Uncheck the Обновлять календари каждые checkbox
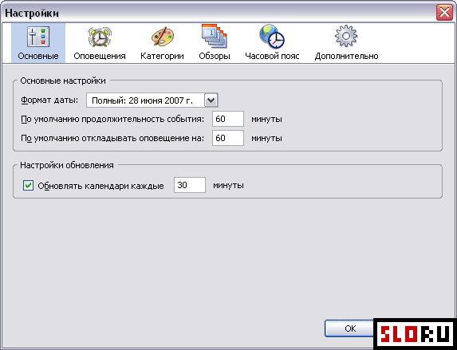This screenshot has width=457, height=350. coord(28,185)
